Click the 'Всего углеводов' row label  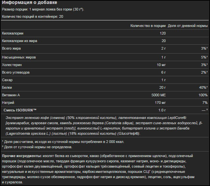pos(16,72)
